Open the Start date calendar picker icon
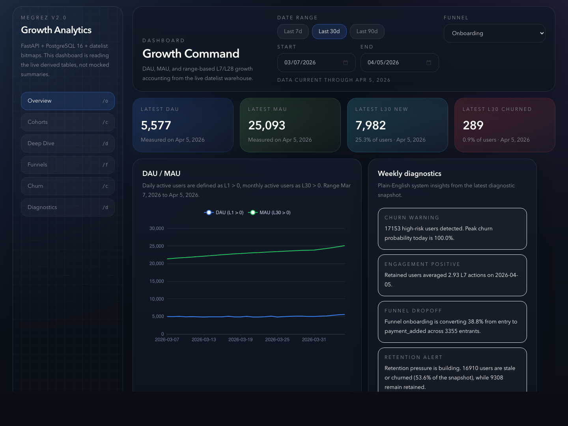Viewport: 568px width, 426px height. [346, 63]
